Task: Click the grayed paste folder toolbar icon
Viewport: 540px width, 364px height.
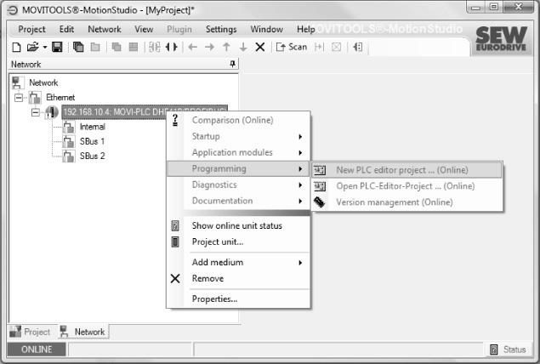Action: 95,47
